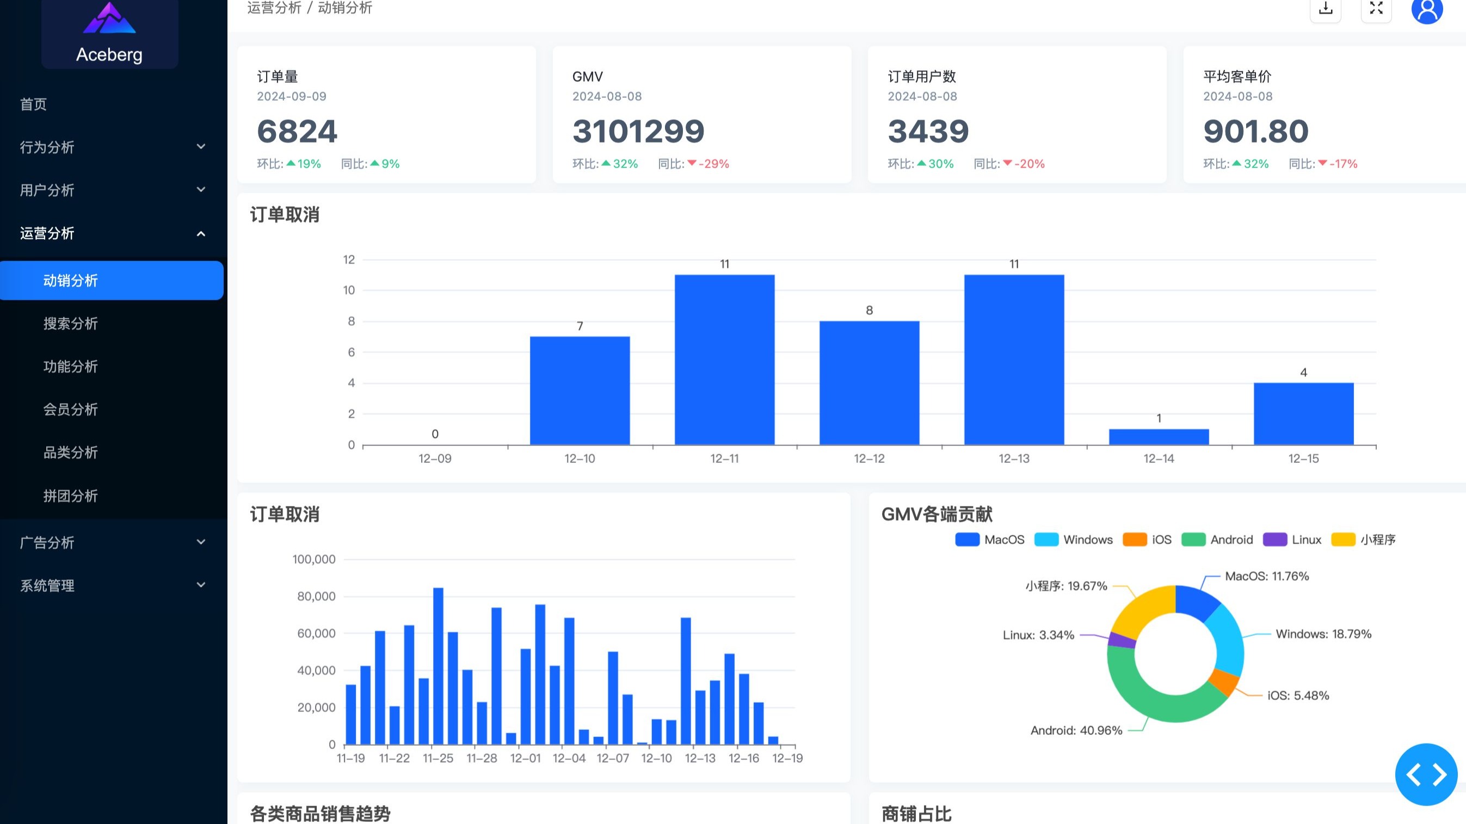The image size is (1466, 824).
Task: Click the download icon in header
Action: (x=1326, y=8)
